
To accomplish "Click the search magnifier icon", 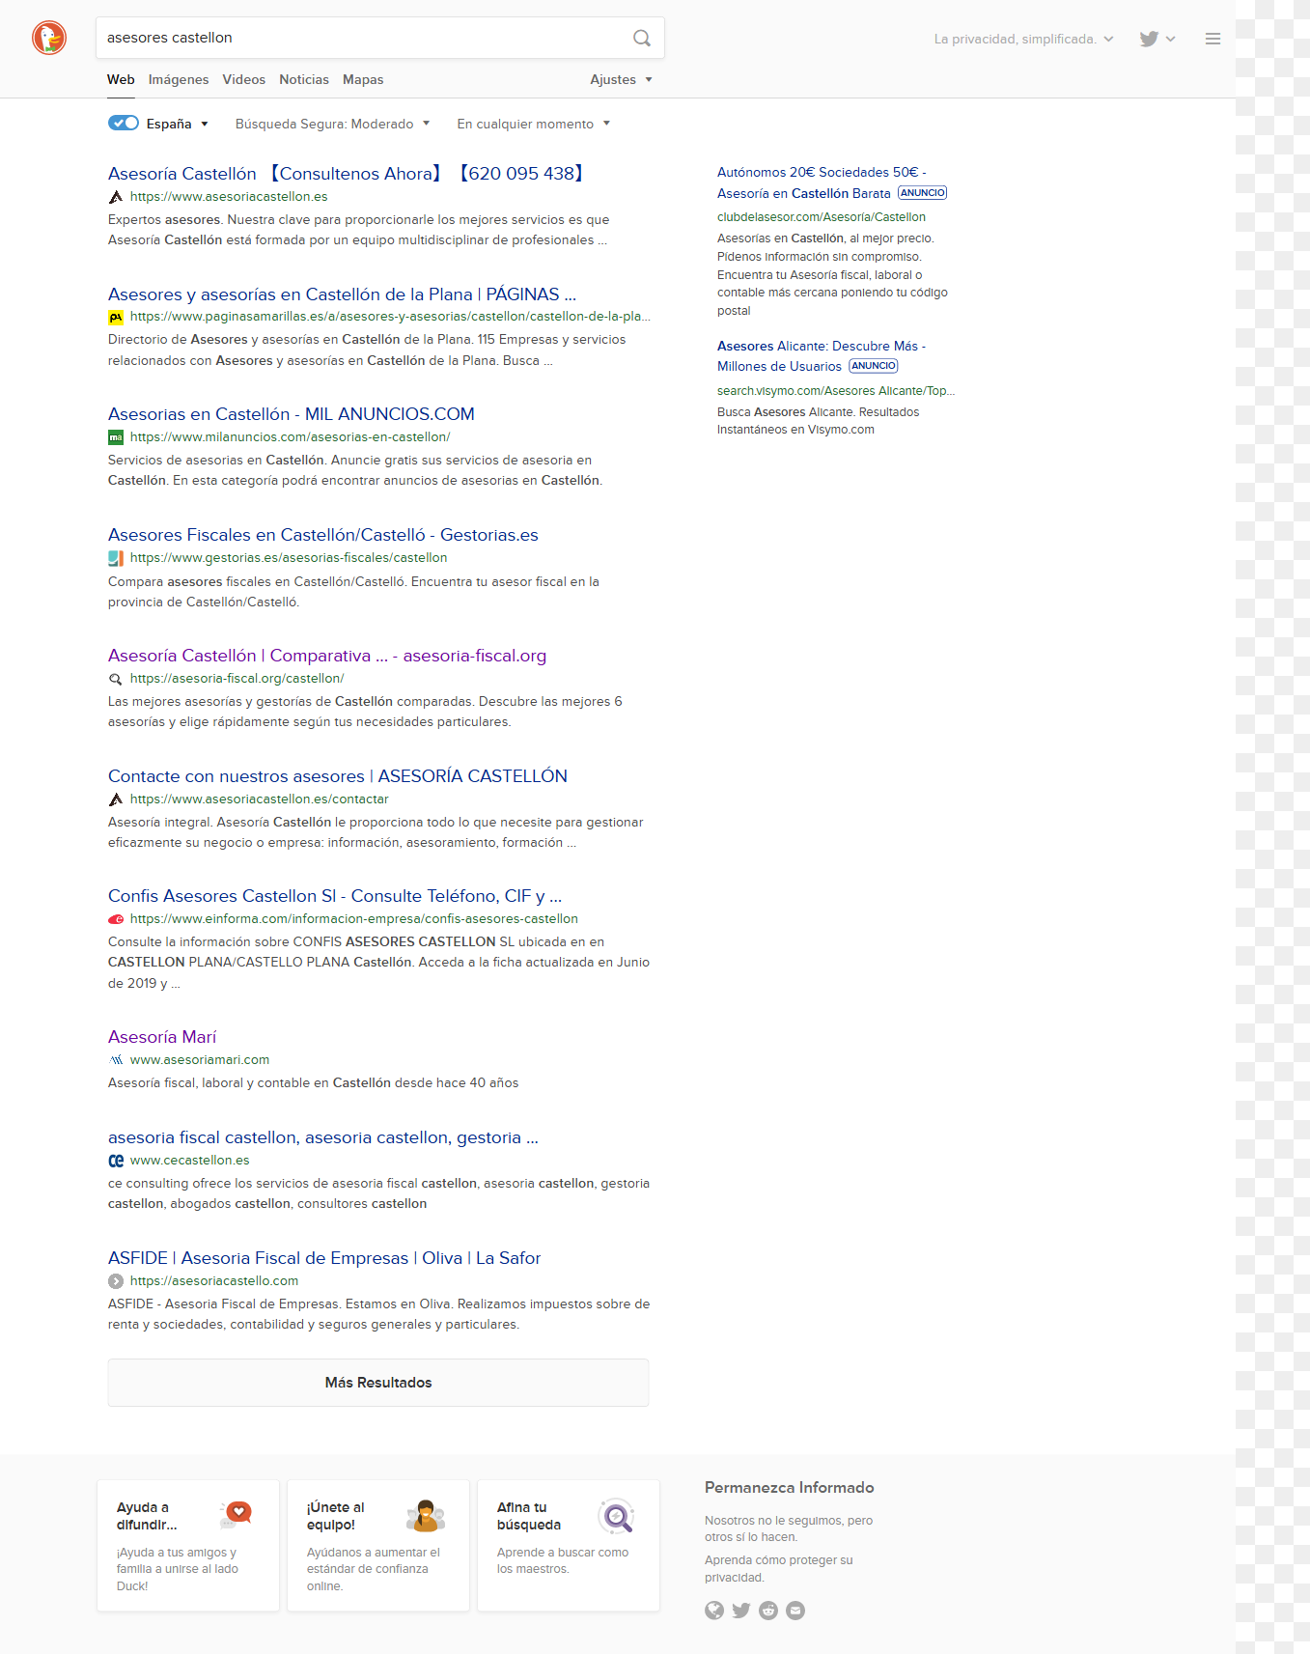I will tap(642, 38).
